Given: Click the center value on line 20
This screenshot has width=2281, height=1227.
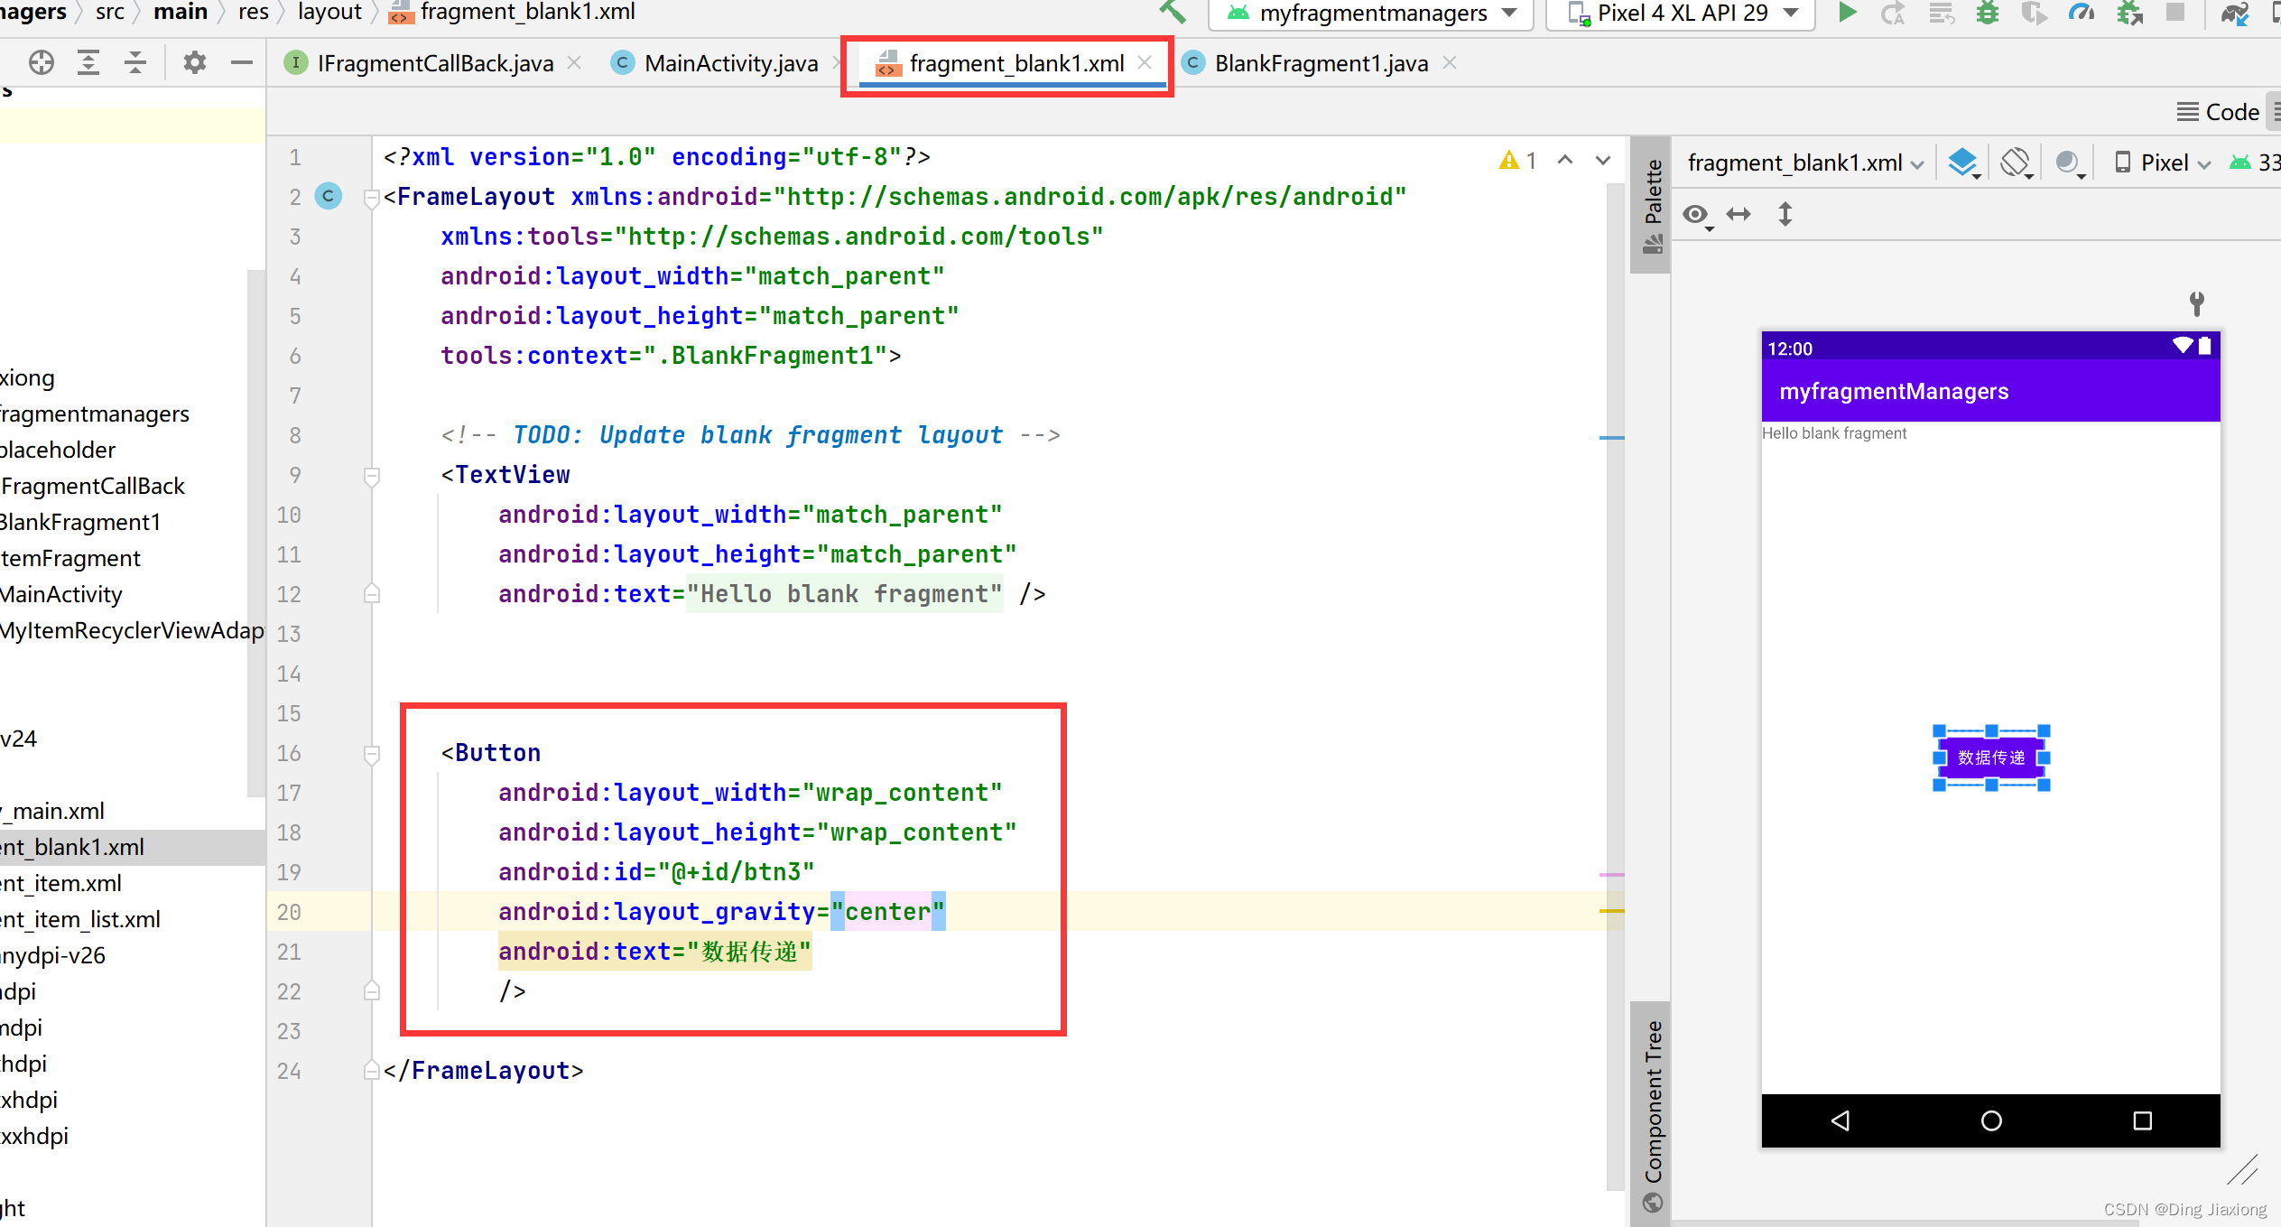Looking at the screenshot, I should (888, 912).
